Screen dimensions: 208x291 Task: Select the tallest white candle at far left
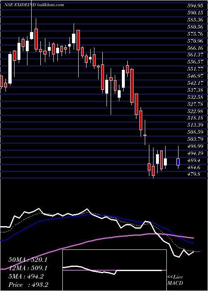[10, 69]
